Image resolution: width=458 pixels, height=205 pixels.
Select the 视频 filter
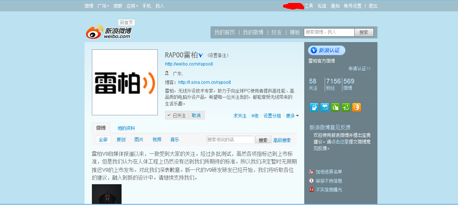[x=157, y=139]
